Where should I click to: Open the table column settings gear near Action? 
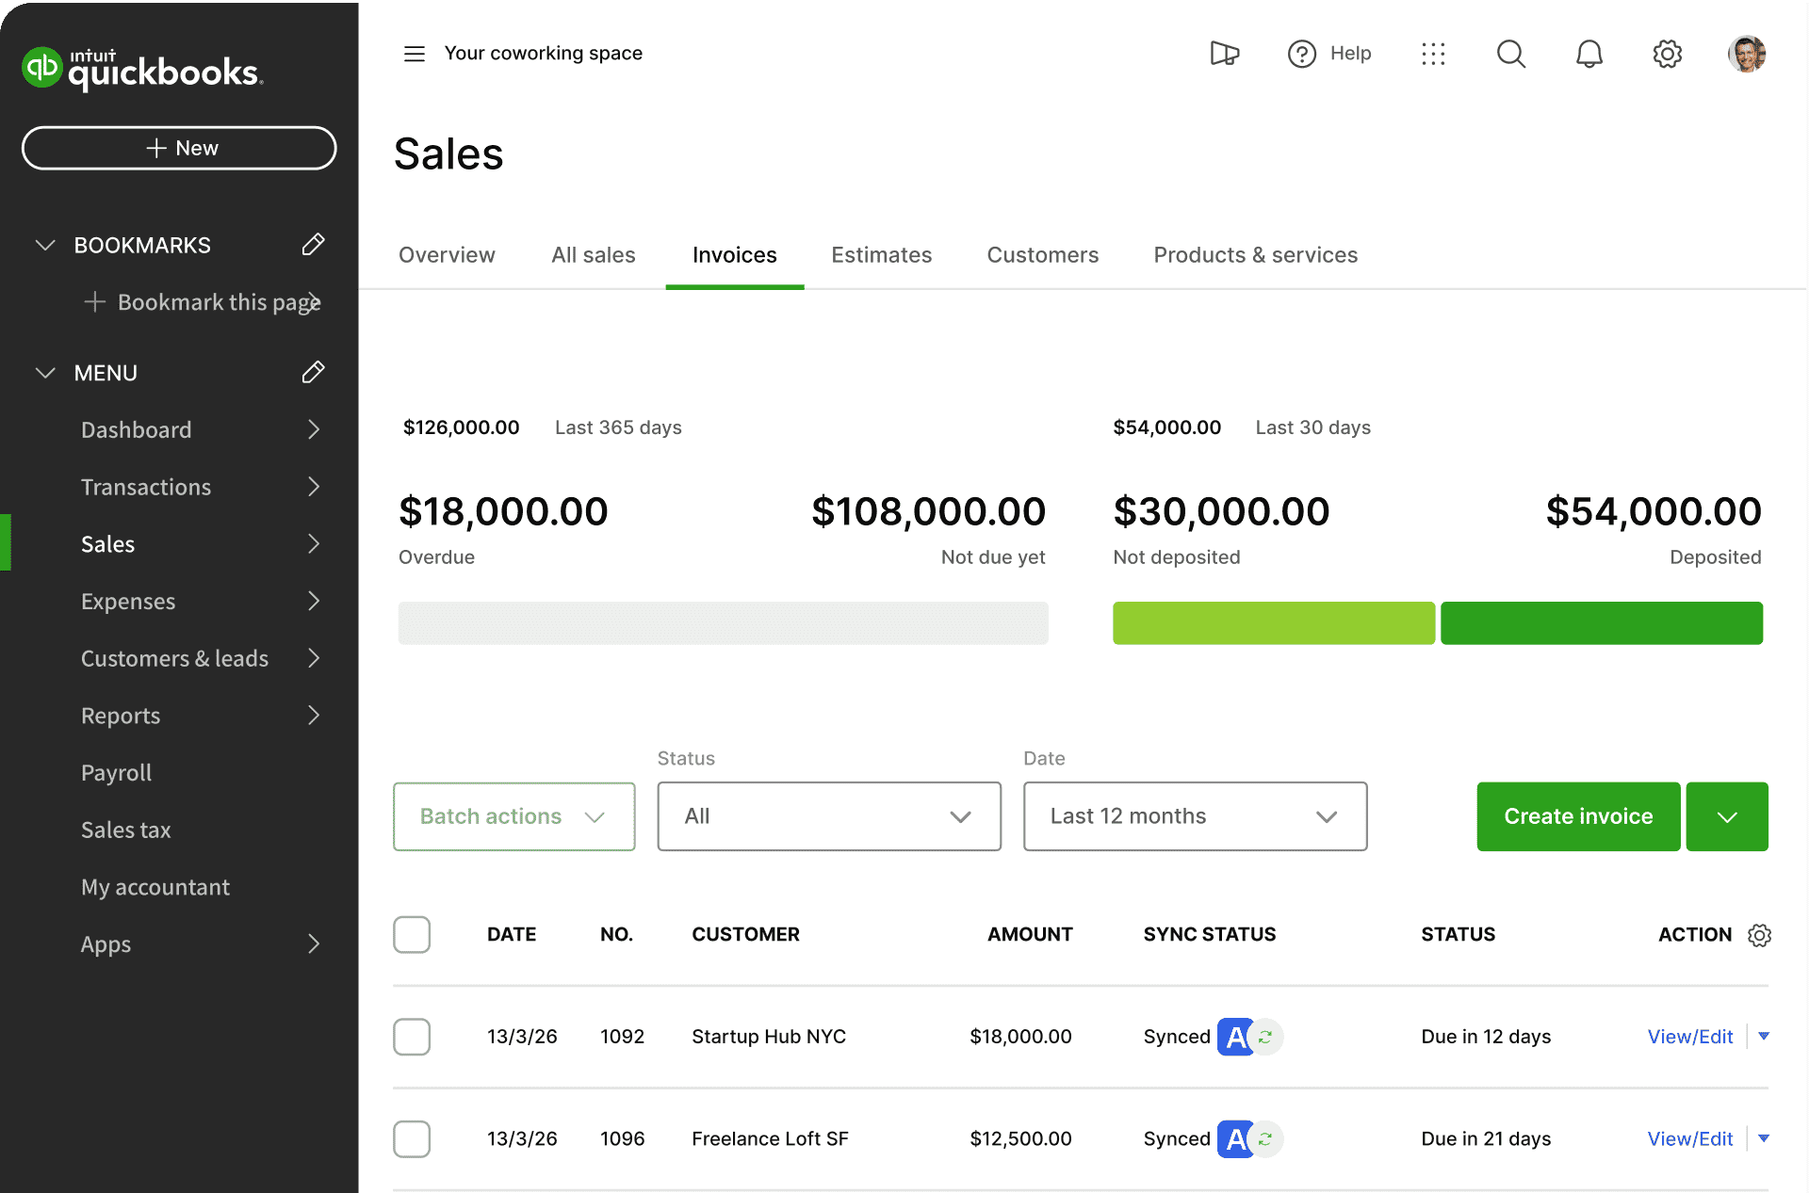pyautogui.click(x=1760, y=935)
